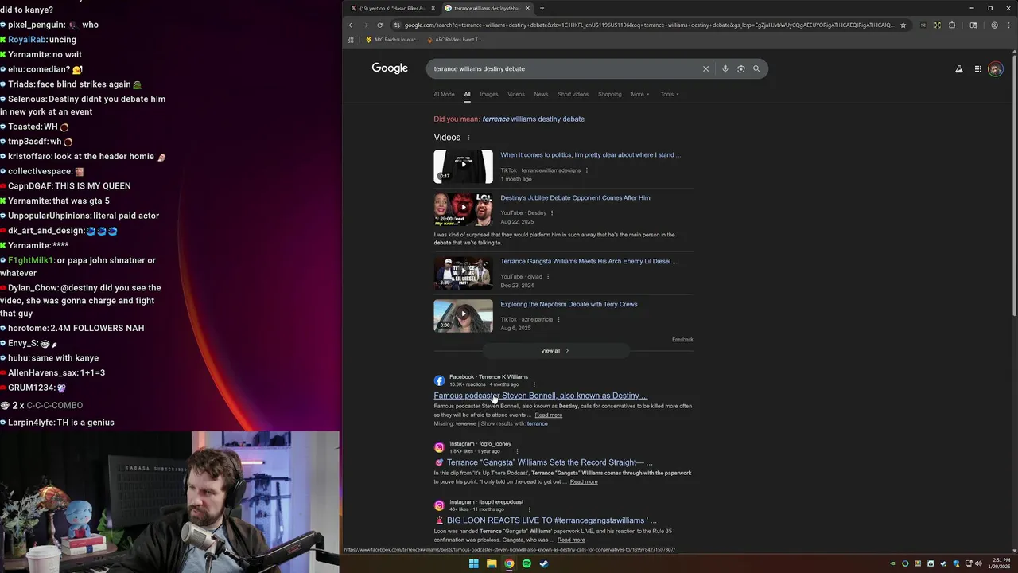Open the 'ARC Raiders Interac...' bookmark
Screen dimensions: 1018x573
point(391,39)
